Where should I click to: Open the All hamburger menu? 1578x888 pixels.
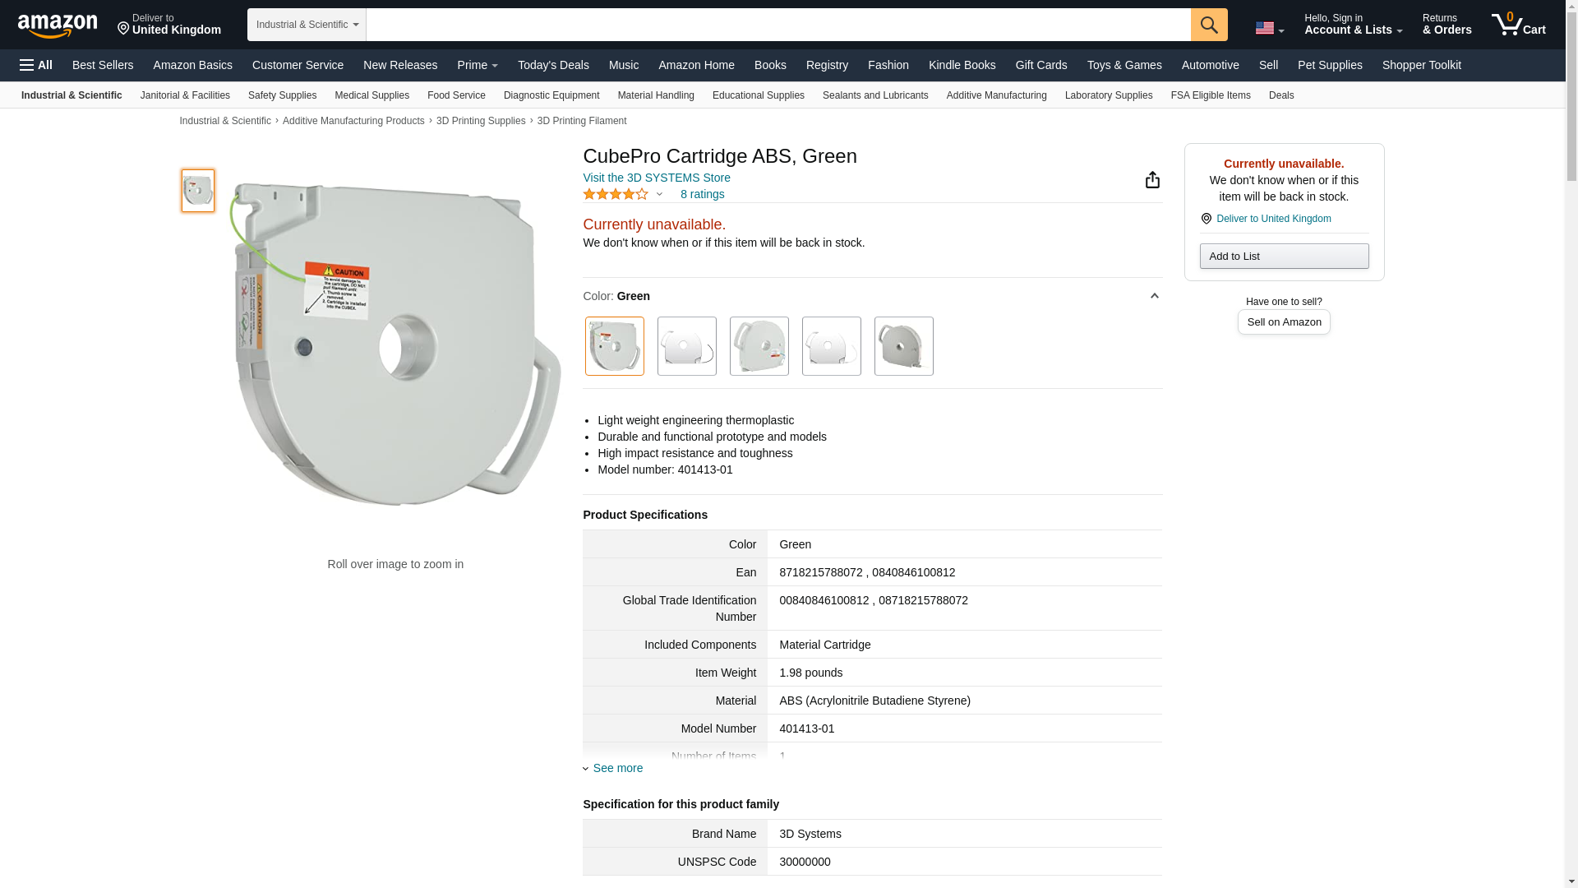click(x=36, y=65)
